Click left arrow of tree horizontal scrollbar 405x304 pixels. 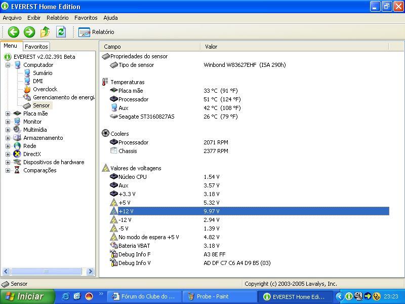tap(6, 271)
